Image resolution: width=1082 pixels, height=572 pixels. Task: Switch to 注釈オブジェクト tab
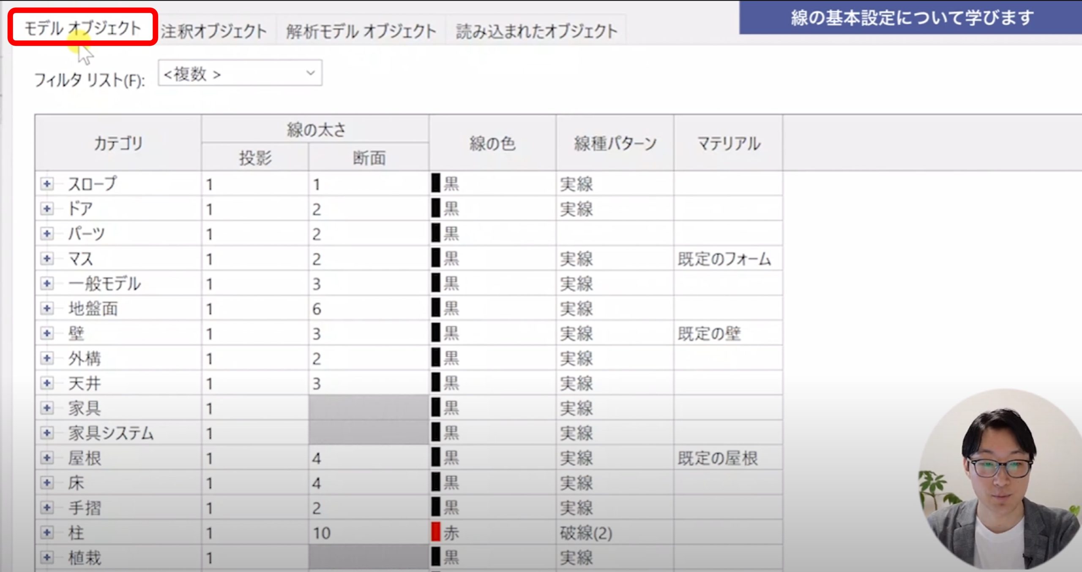click(213, 30)
